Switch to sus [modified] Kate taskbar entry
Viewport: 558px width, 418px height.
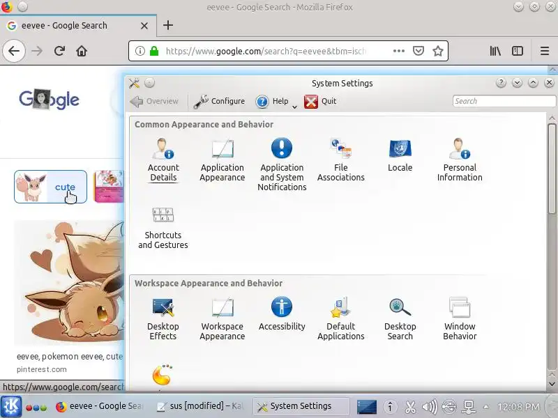pyautogui.click(x=201, y=406)
